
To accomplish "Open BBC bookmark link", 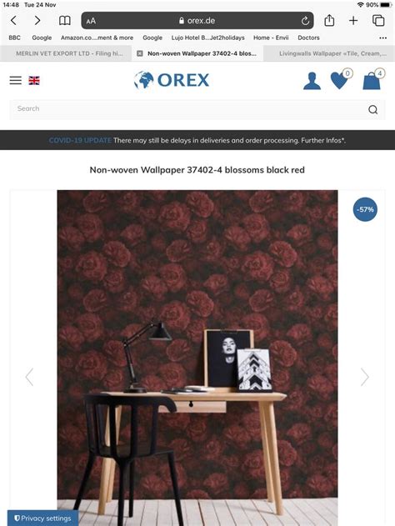I will tap(14, 38).
